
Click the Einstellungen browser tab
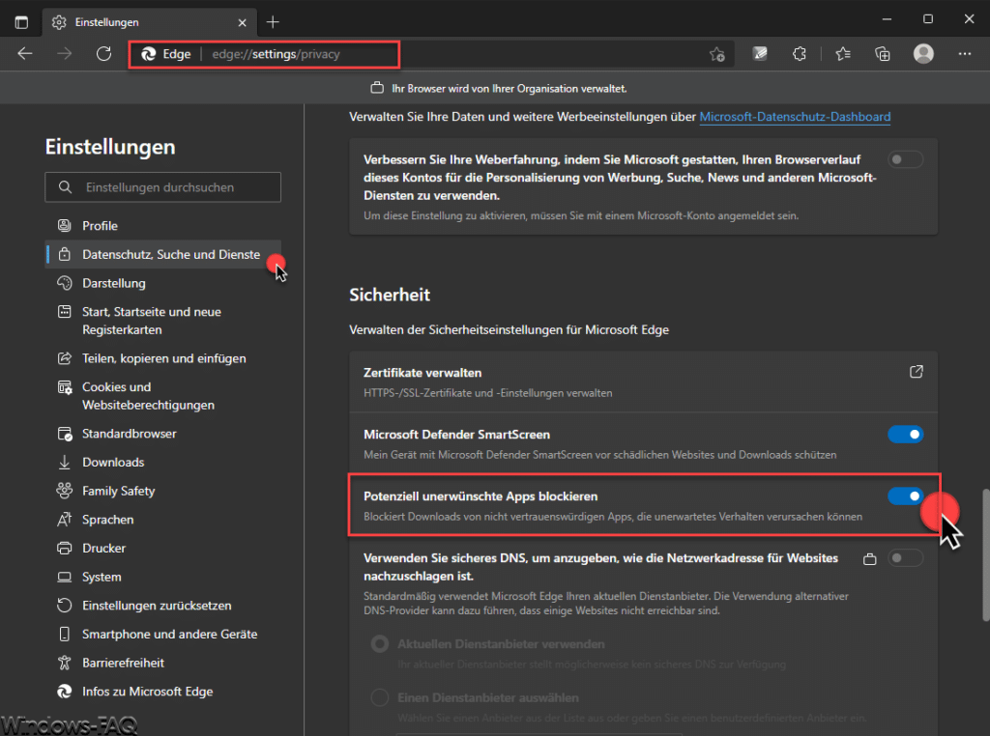(x=150, y=22)
